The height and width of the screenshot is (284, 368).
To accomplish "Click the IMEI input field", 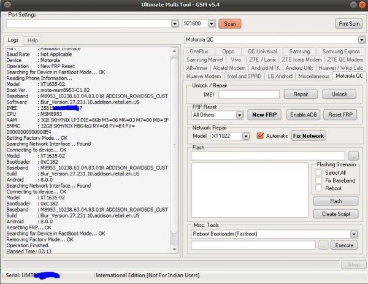I will point(249,94).
